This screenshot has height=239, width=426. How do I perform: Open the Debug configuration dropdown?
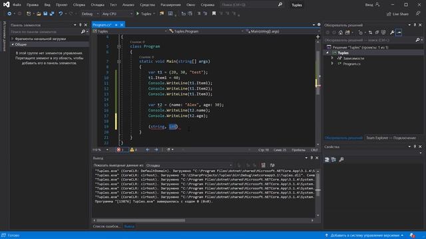pyautogui.click(x=90, y=13)
